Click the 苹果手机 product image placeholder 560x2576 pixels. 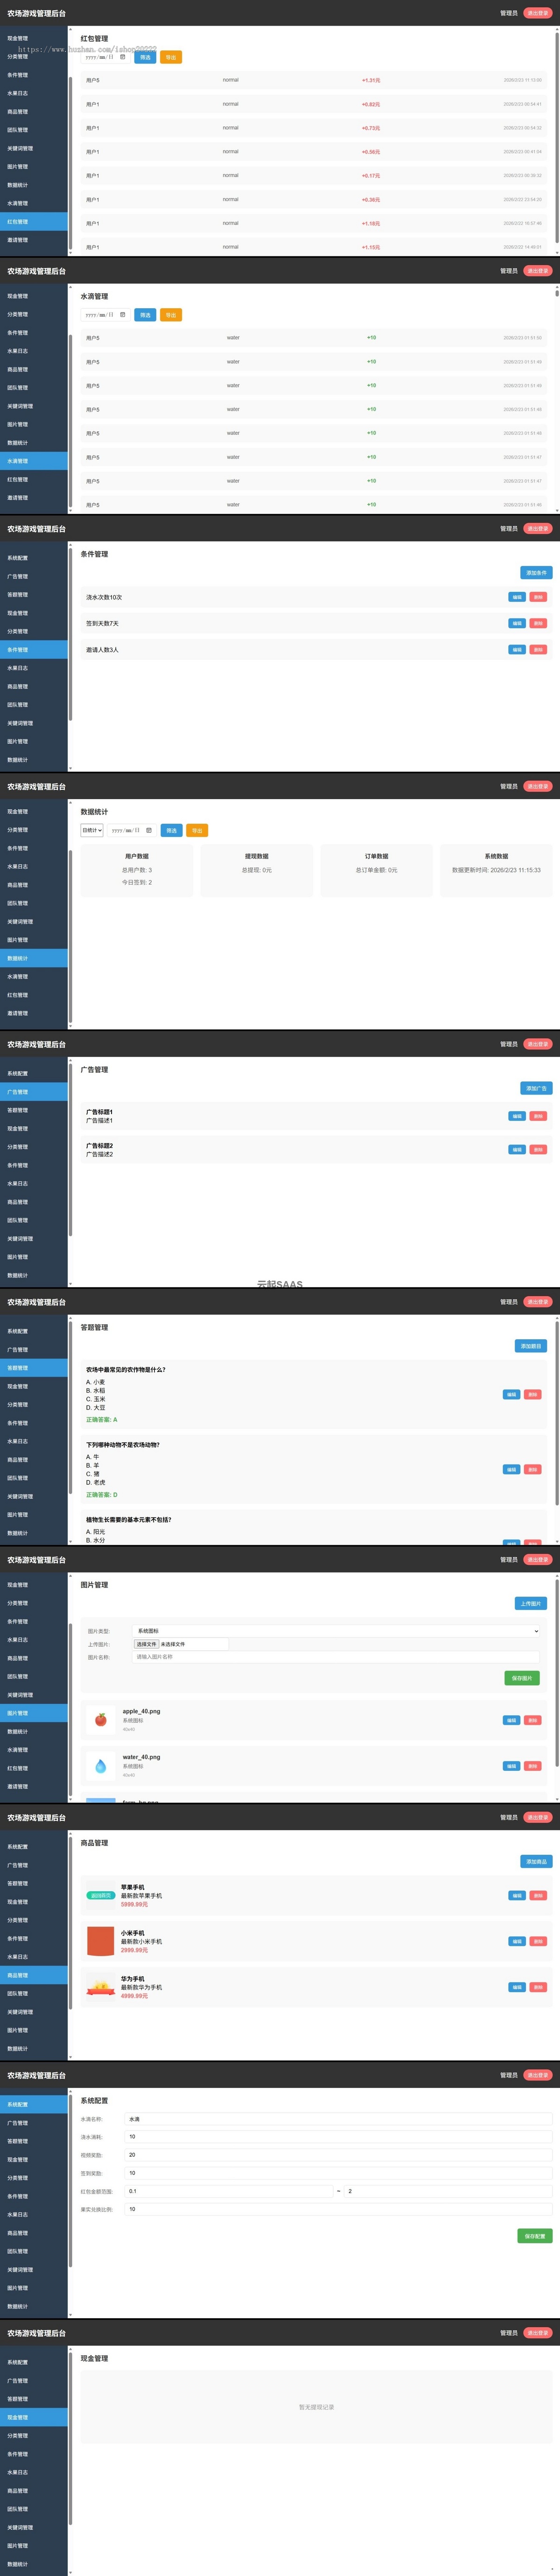click(x=101, y=1895)
